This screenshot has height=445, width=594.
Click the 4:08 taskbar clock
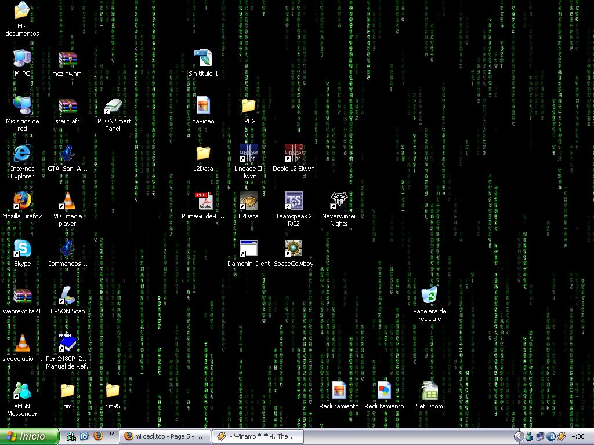(x=578, y=437)
